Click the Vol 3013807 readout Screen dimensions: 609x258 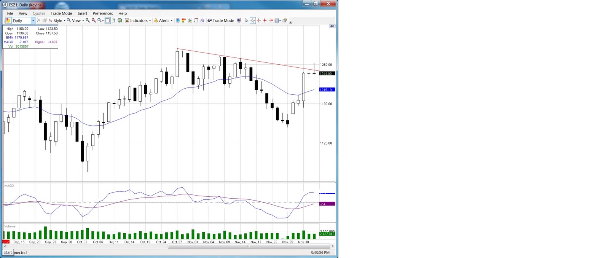coord(18,46)
